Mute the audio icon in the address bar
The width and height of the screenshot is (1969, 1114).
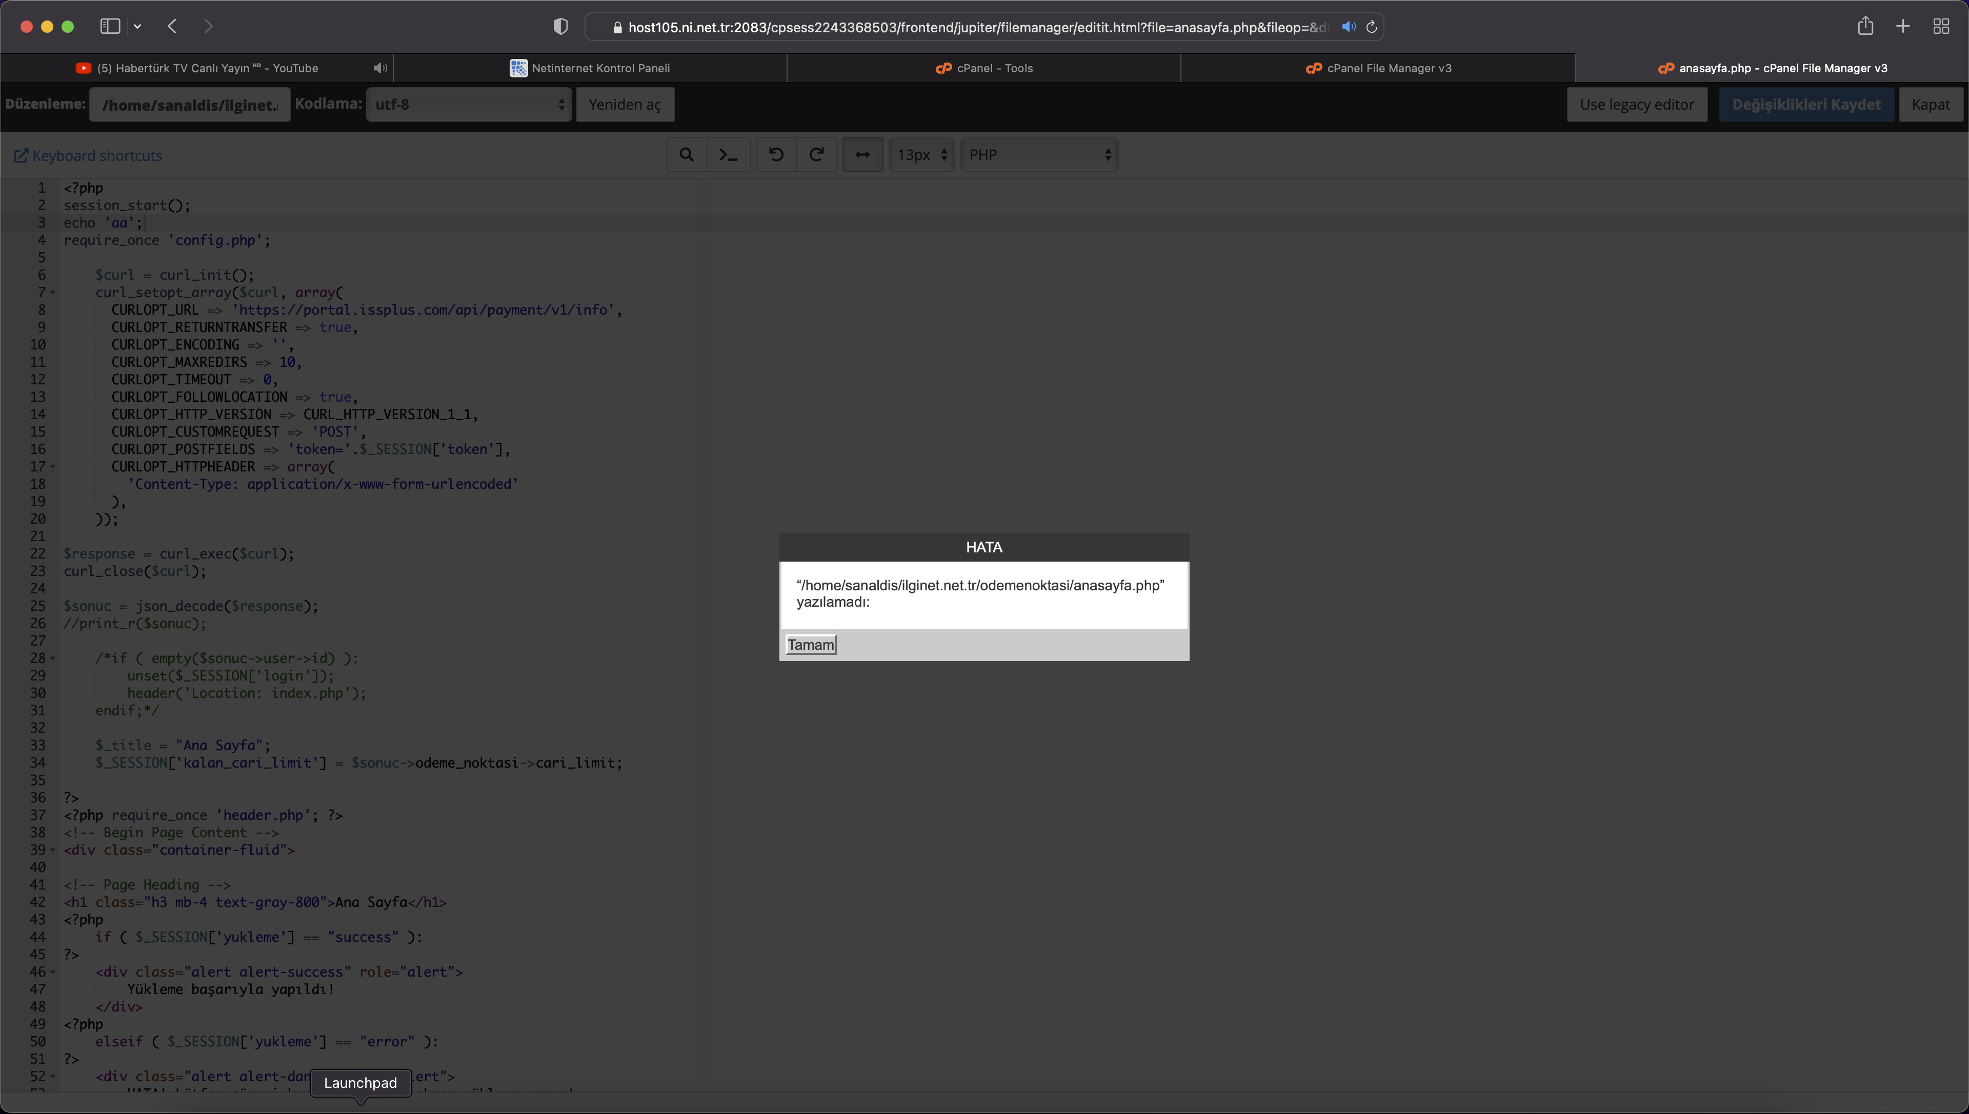coord(1349,27)
